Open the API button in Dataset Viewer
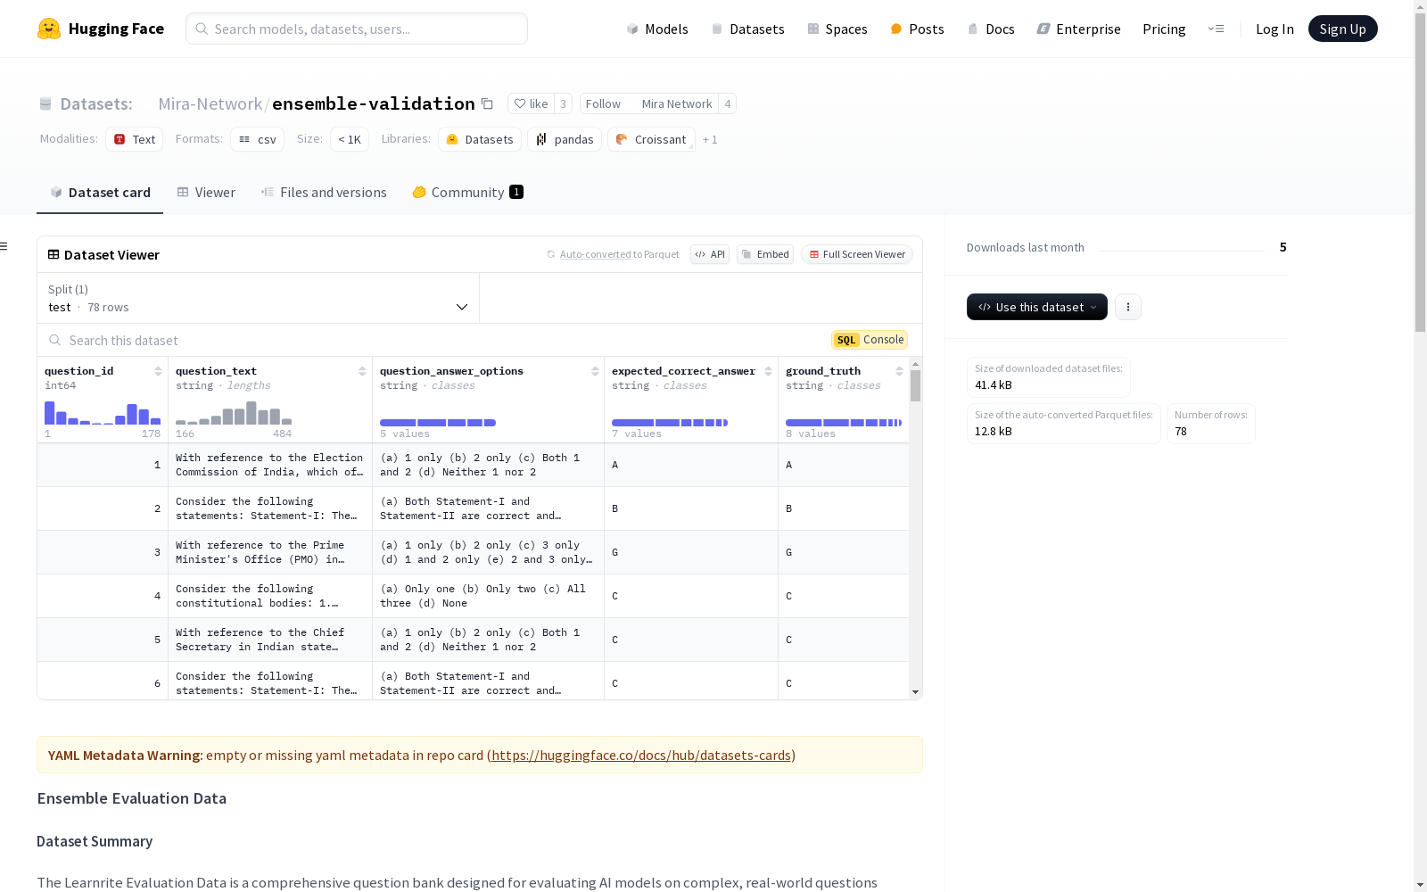This screenshot has width=1427, height=892. coord(710,254)
